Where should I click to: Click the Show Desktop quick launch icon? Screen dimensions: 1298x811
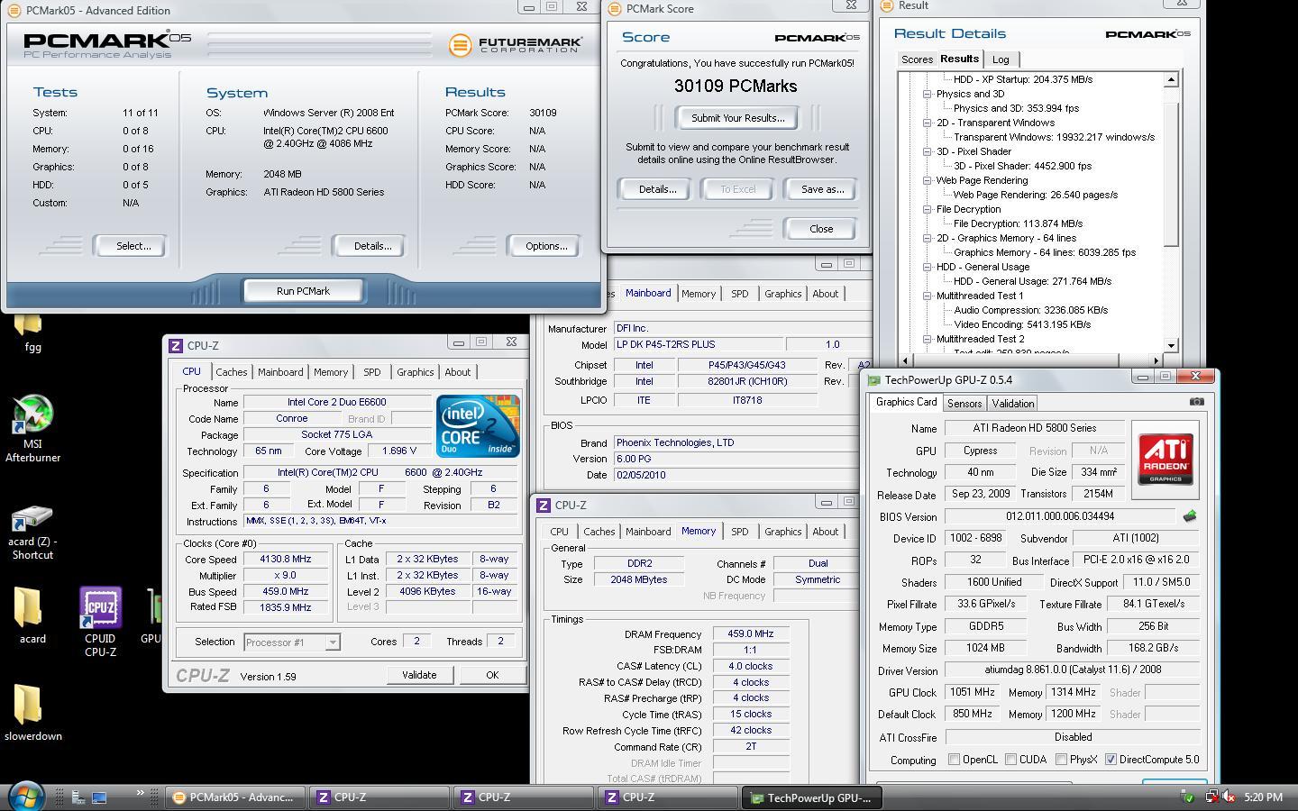click(99, 797)
